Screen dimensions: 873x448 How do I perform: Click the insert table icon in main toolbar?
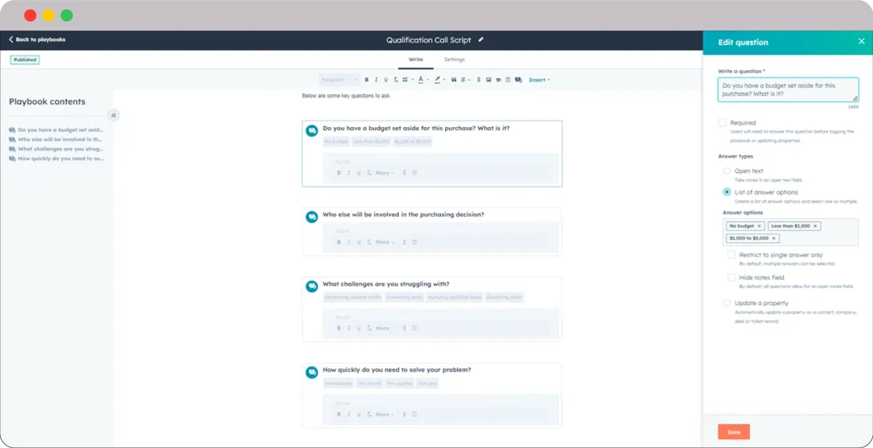[508, 80]
